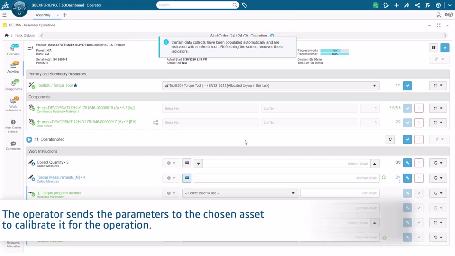455x256 pixels.
Task: Open info dropdown on Torque Measurements row
Action: [171, 178]
